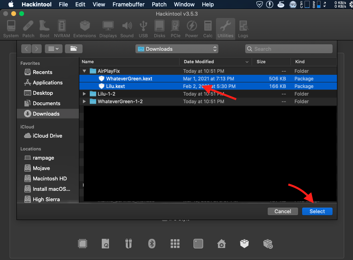Select the WhateverGreen.kext file
This screenshot has height=260, width=353.
tap(208, 79)
